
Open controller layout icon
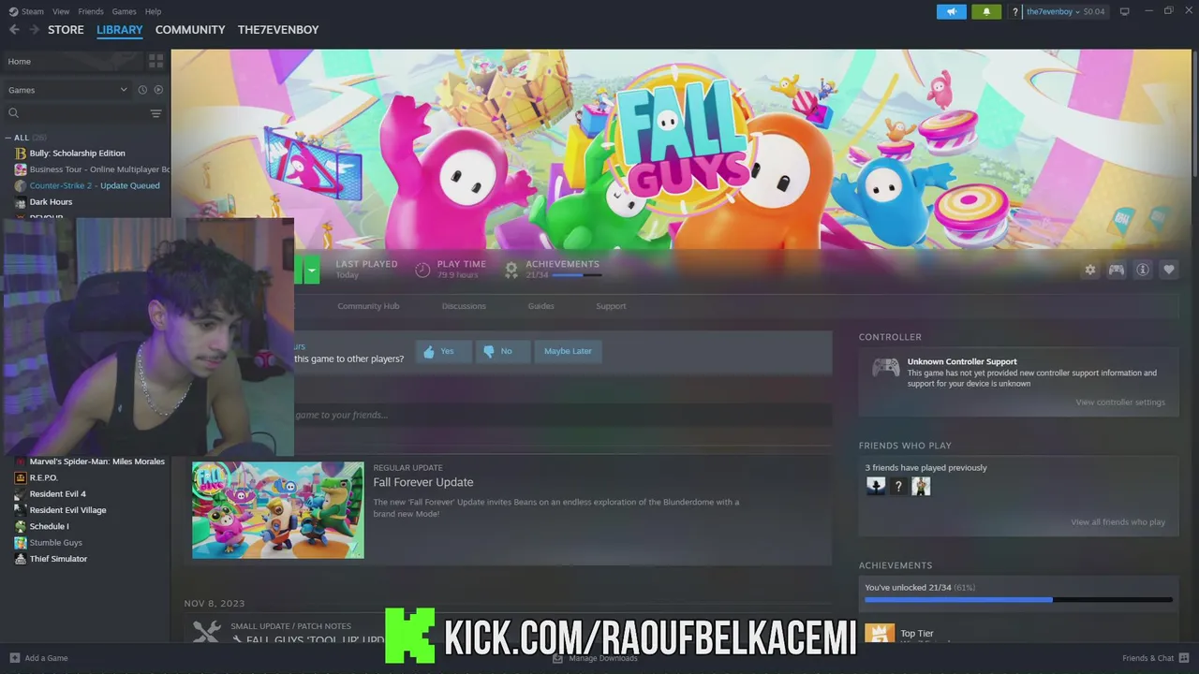point(1117,270)
